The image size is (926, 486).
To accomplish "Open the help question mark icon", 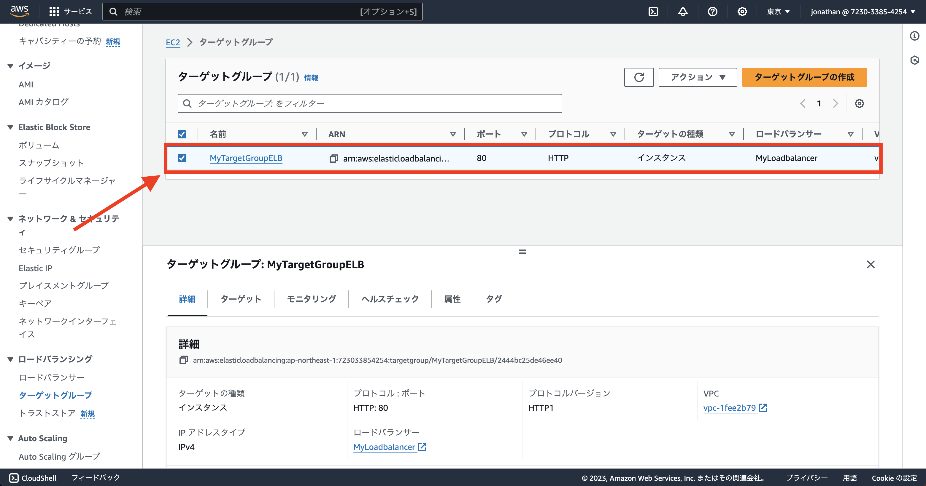I will (712, 12).
